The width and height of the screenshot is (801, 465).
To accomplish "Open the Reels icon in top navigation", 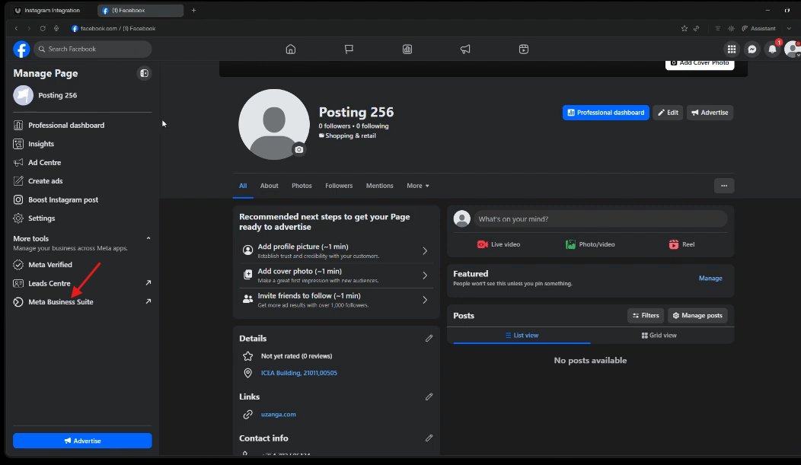I will click(524, 49).
